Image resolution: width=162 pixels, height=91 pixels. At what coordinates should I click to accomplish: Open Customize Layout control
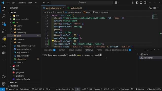(133, 3)
